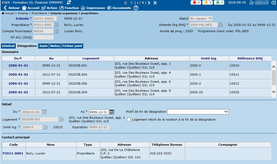Expand the Statut dropdown
The width and height of the screenshot is (277, 164).
(201, 19)
